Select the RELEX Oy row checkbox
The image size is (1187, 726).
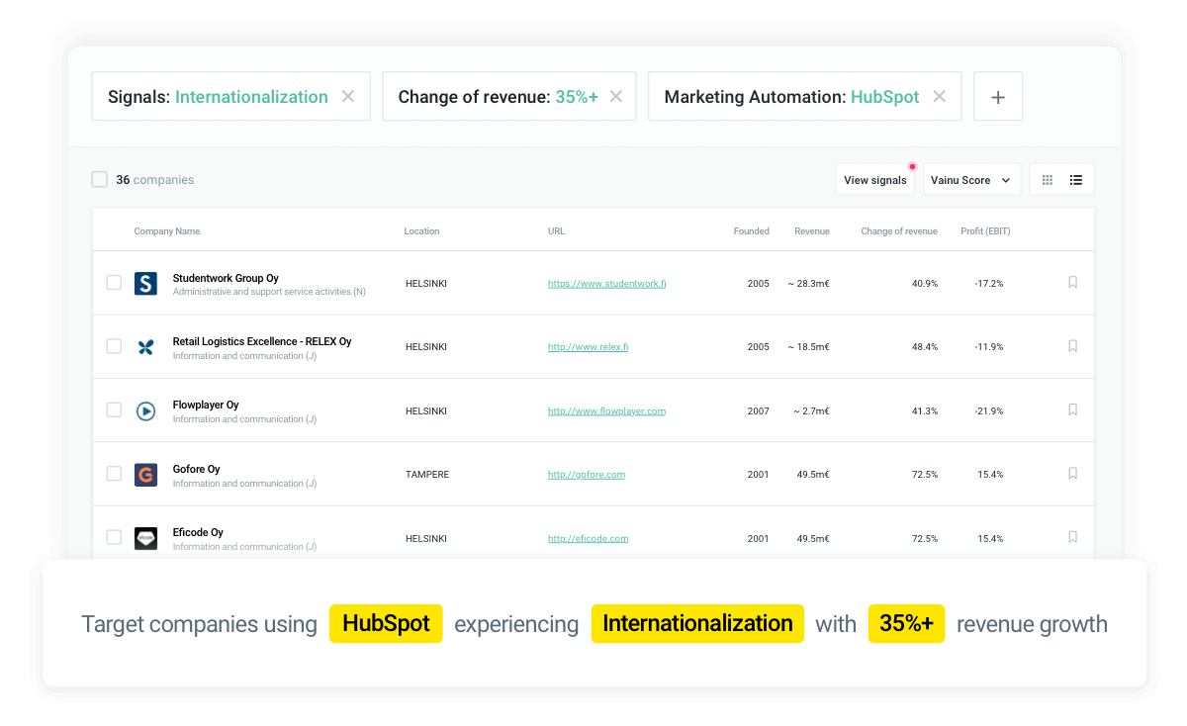click(114, 346)
